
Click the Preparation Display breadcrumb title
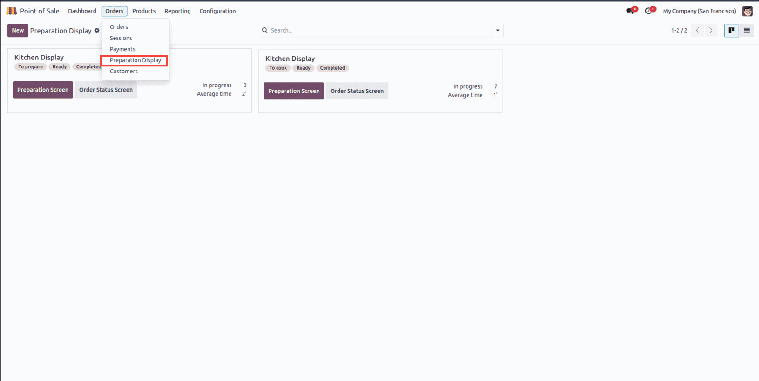click(x=61, y=31)
